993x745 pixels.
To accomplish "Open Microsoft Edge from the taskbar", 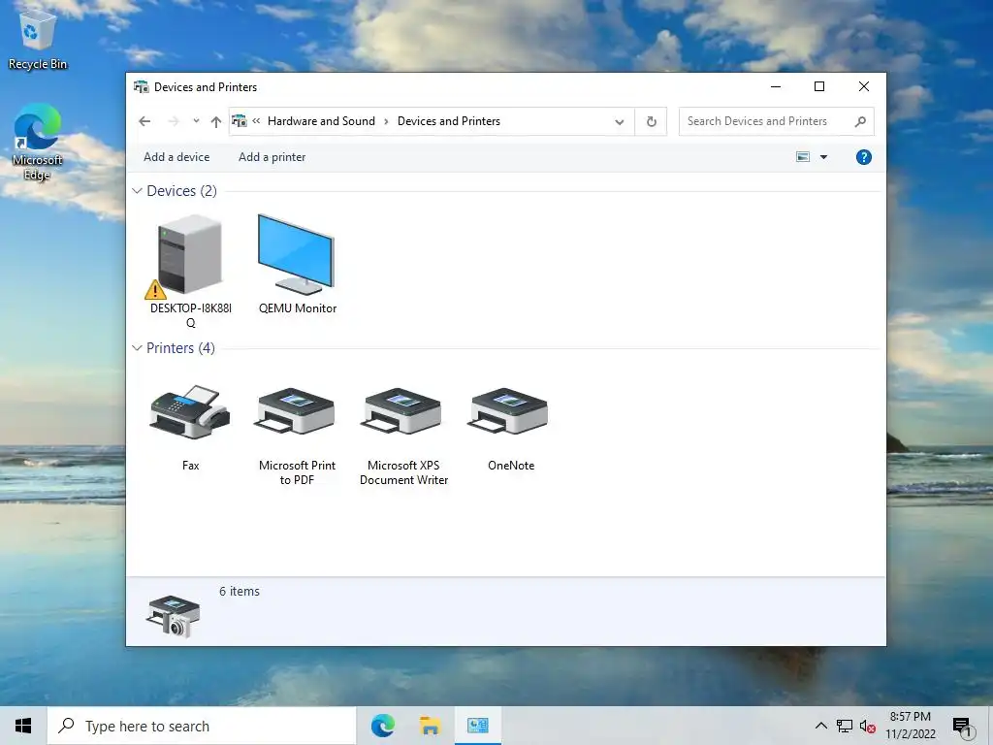I will pos(382,726).
